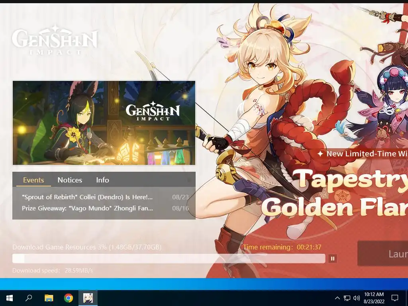Open the taskbar clock showing 10:12 AM
The height and width of the screenshot is (306, 408).
pyautogui.click(x=374, y=298)
